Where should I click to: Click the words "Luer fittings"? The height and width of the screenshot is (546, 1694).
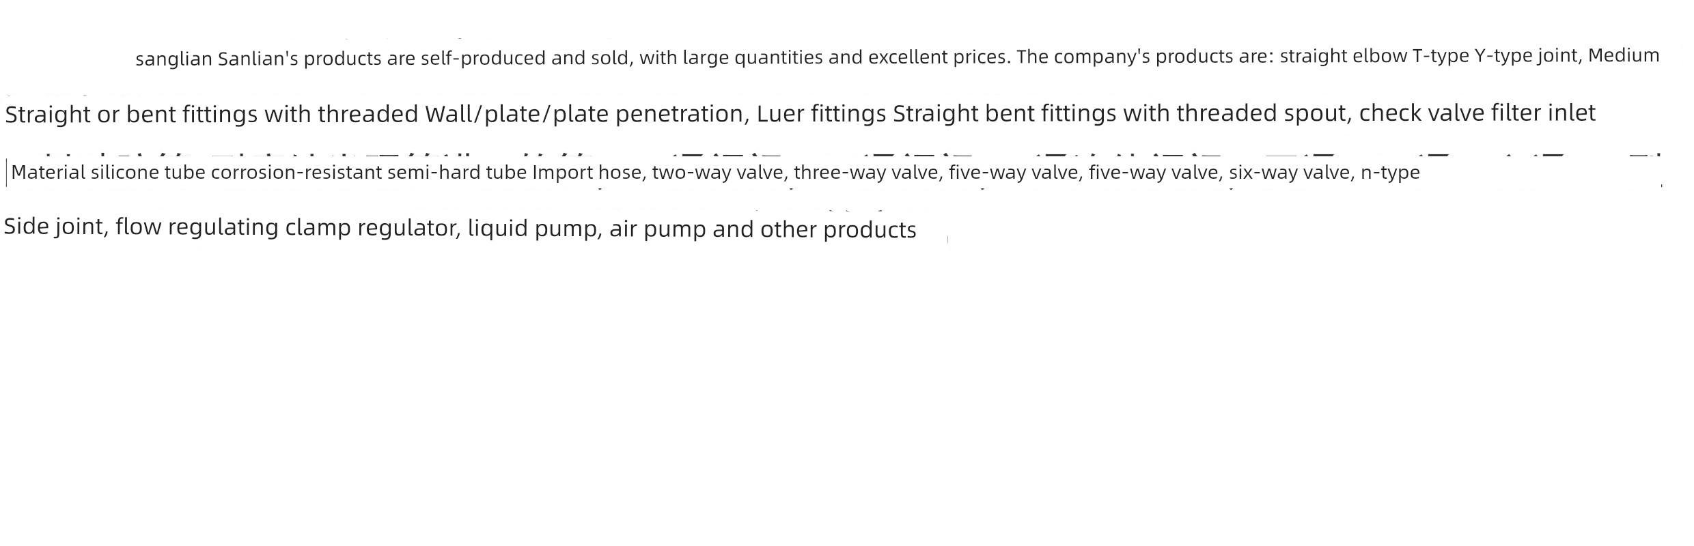tap(822, 113)
